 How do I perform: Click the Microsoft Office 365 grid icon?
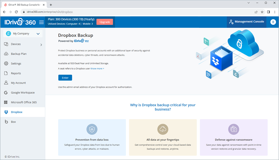[6, 102]
